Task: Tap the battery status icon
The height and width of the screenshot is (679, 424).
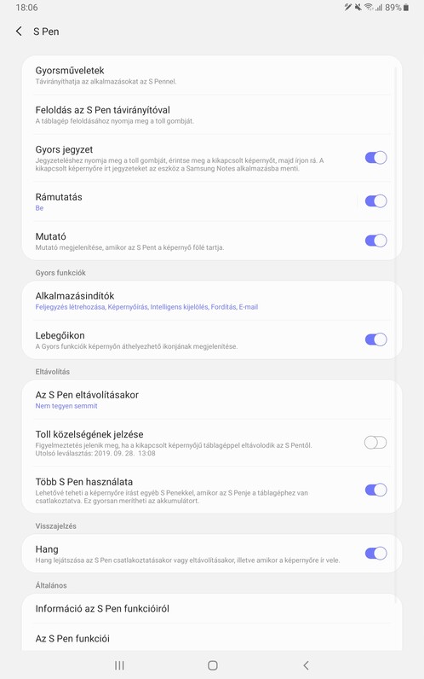Action: tap(406, 8)
